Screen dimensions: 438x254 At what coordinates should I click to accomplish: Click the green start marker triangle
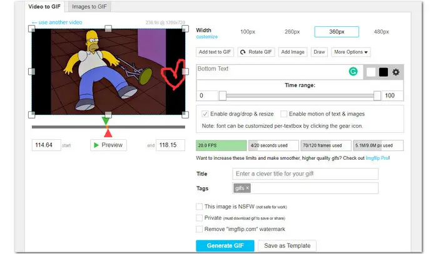point(106,121)
